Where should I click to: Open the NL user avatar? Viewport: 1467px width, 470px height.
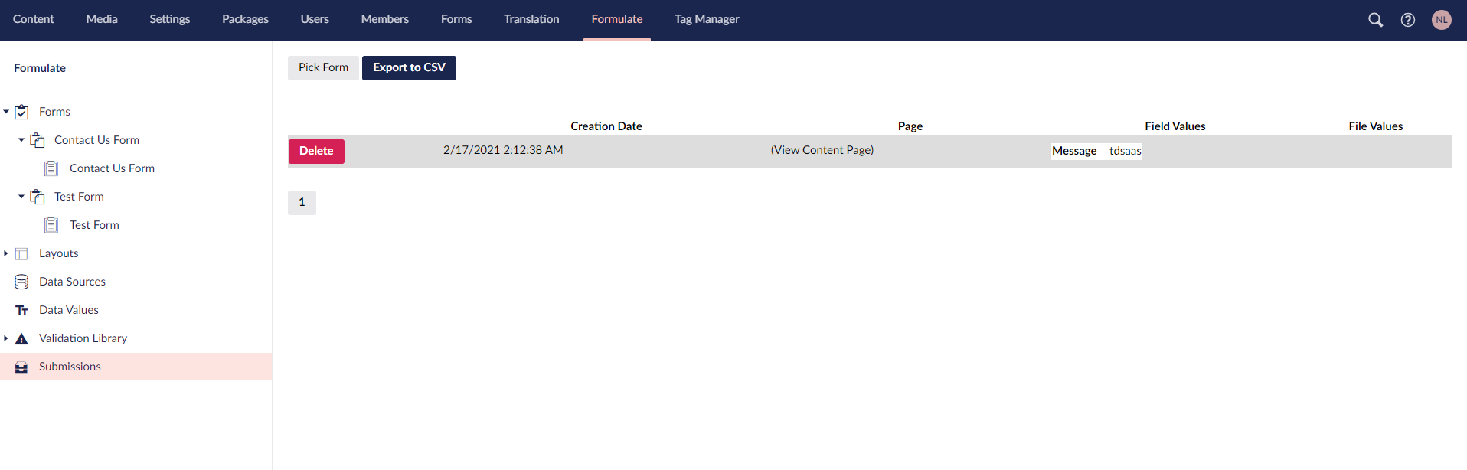click(x=1441, y=20)
